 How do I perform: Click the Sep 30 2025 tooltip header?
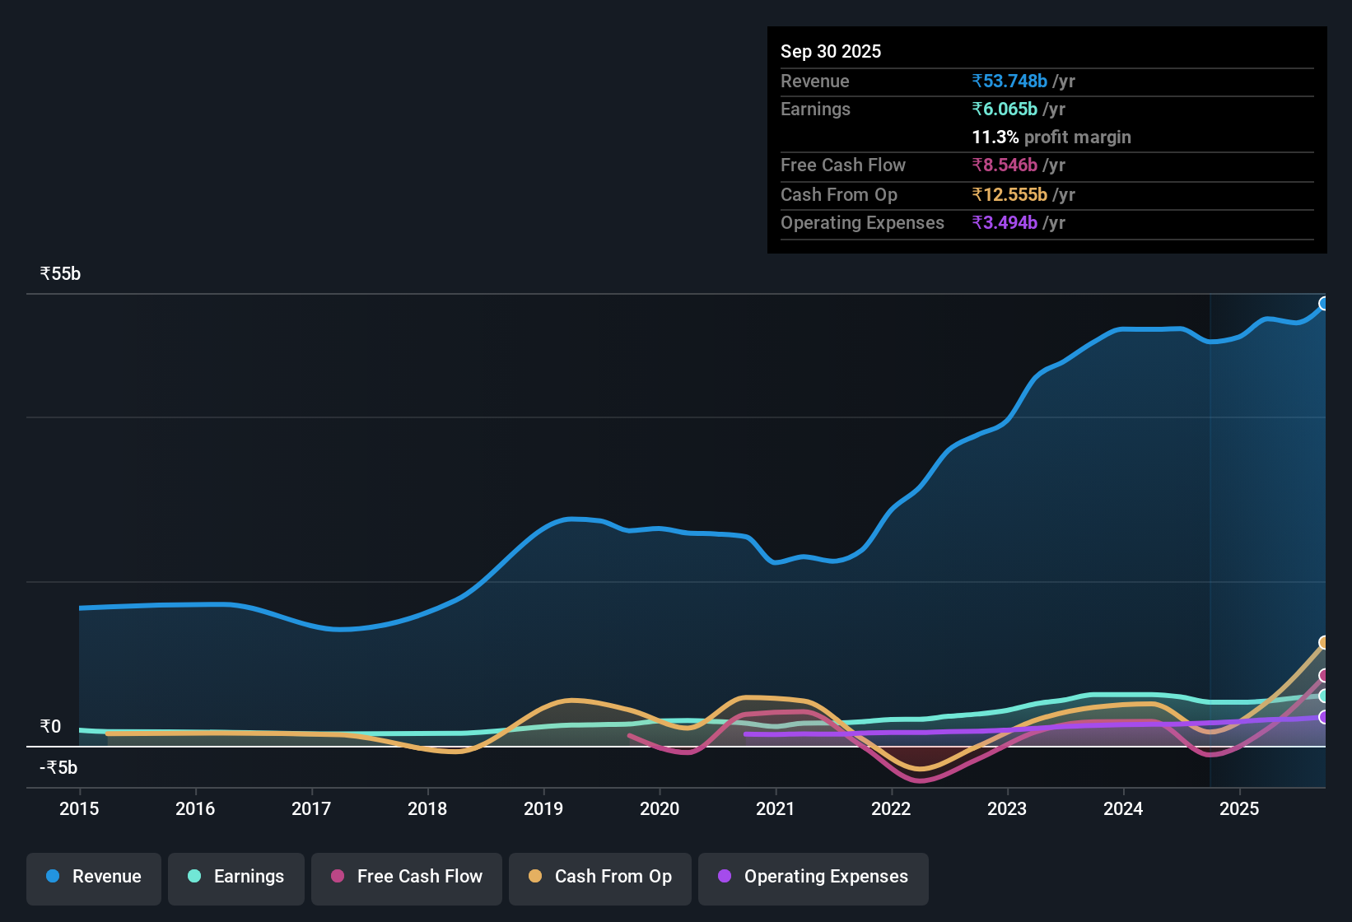[831, 51]
